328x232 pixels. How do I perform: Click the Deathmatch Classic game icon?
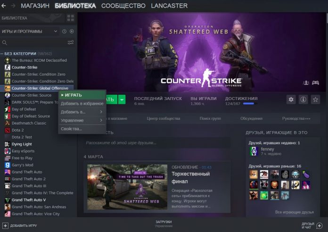pos(8,123)
